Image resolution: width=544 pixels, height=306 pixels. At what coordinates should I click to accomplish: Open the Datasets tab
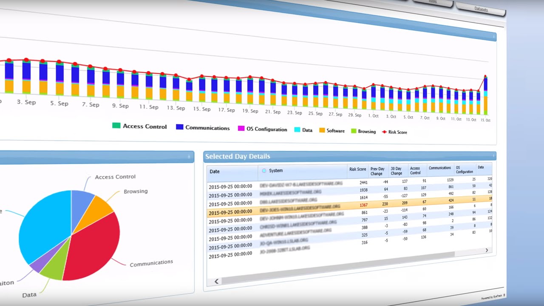point(481,8)
